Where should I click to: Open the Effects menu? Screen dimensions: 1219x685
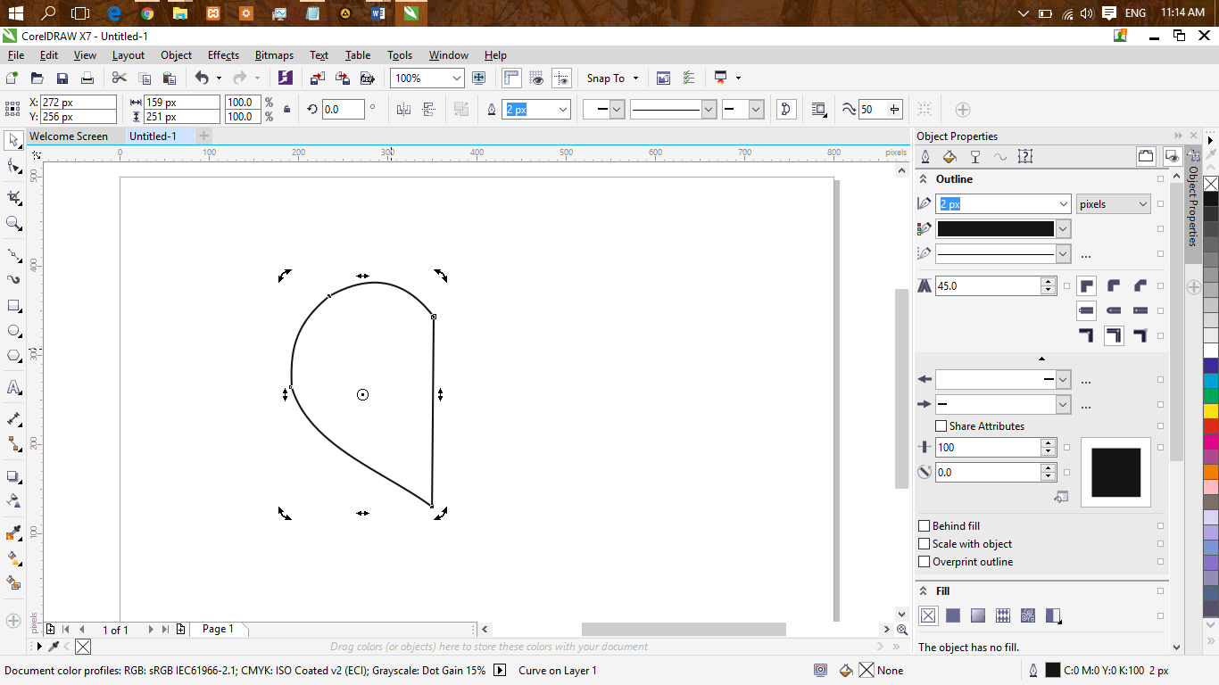tap(223, 55)
